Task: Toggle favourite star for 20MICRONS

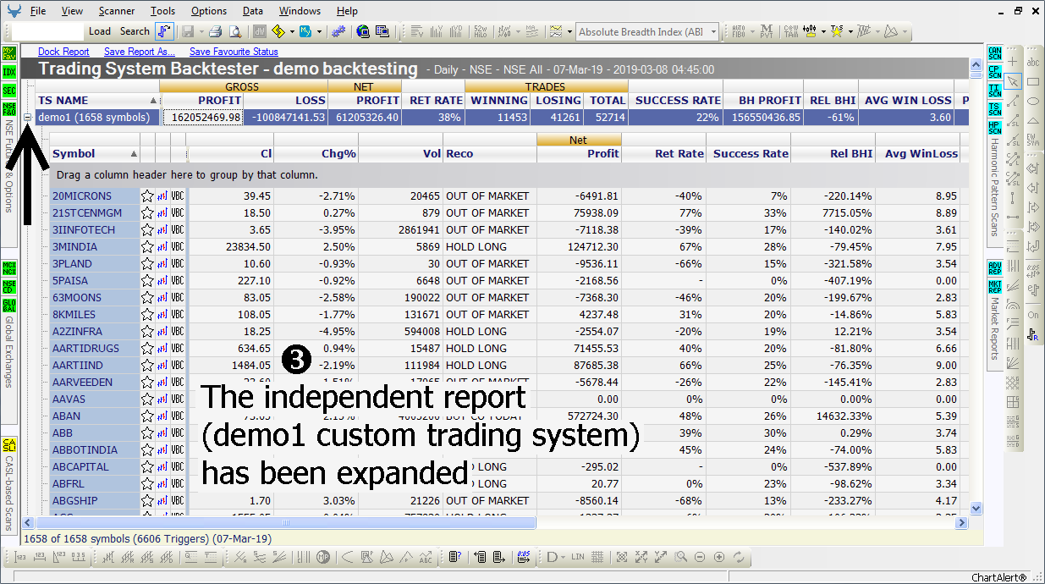Action: point(147,196)
